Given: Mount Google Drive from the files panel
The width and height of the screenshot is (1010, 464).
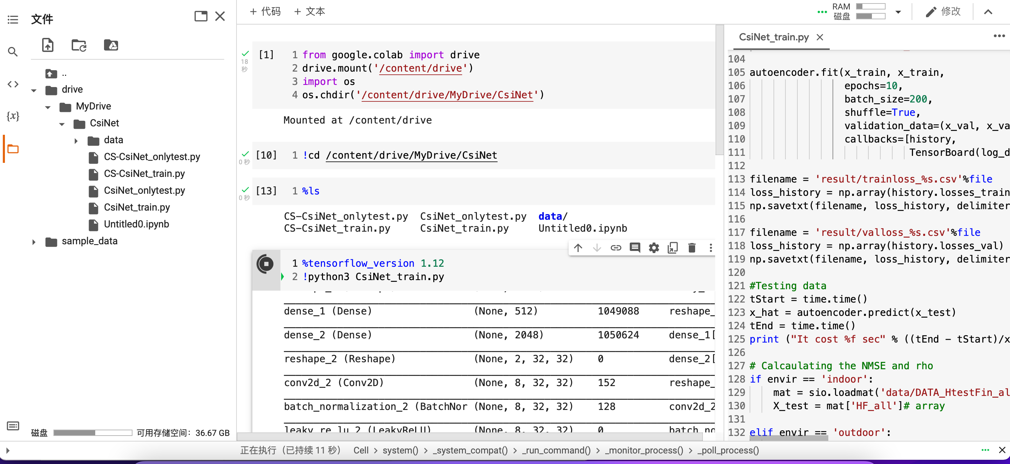Looking at the screenshot, I should pyautogui.click(x=111, y=45).
